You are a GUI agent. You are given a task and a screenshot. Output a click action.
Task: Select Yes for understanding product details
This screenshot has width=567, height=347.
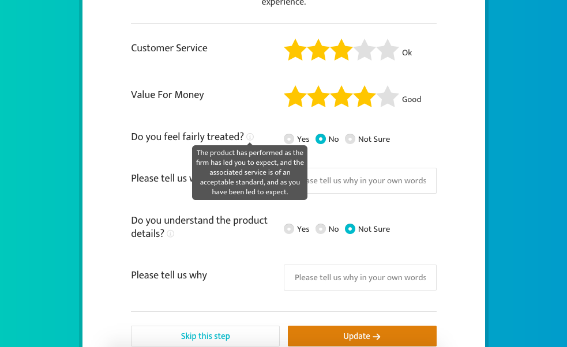pos(289,229)
